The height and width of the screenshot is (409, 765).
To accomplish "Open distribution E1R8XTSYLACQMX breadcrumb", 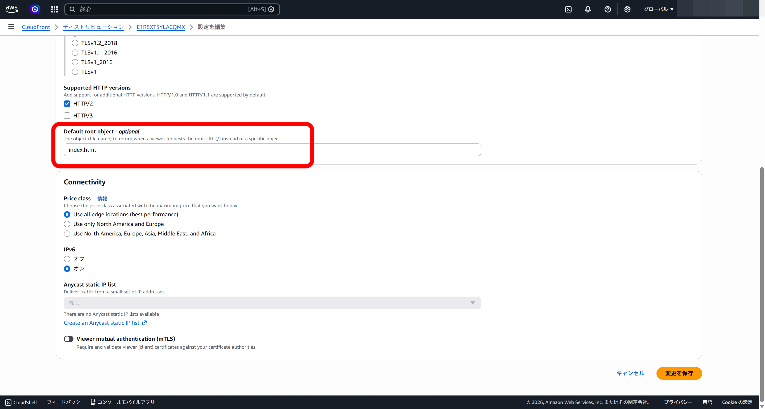I will pyautogui.click(x=161, y=27).
